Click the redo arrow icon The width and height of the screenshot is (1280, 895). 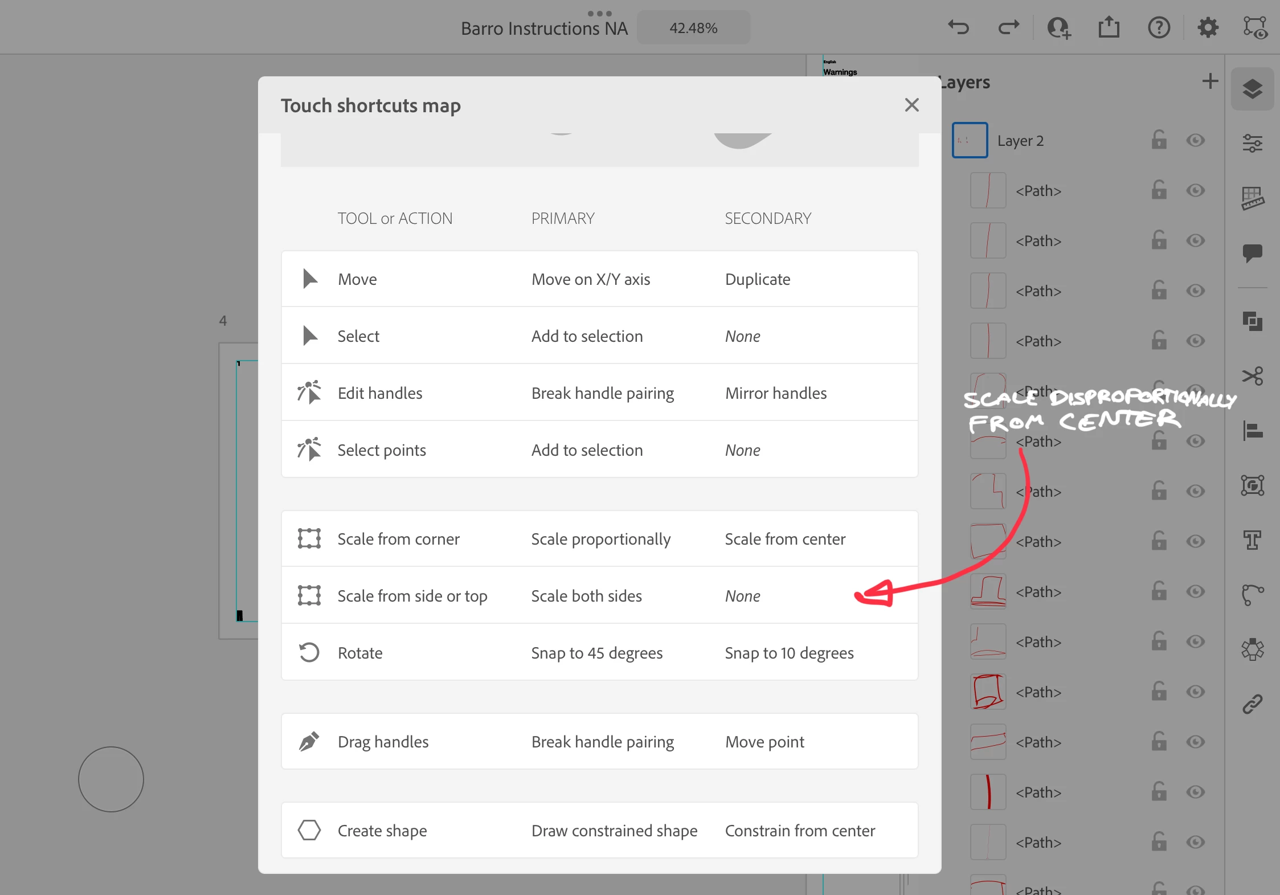pos(1008,27)
